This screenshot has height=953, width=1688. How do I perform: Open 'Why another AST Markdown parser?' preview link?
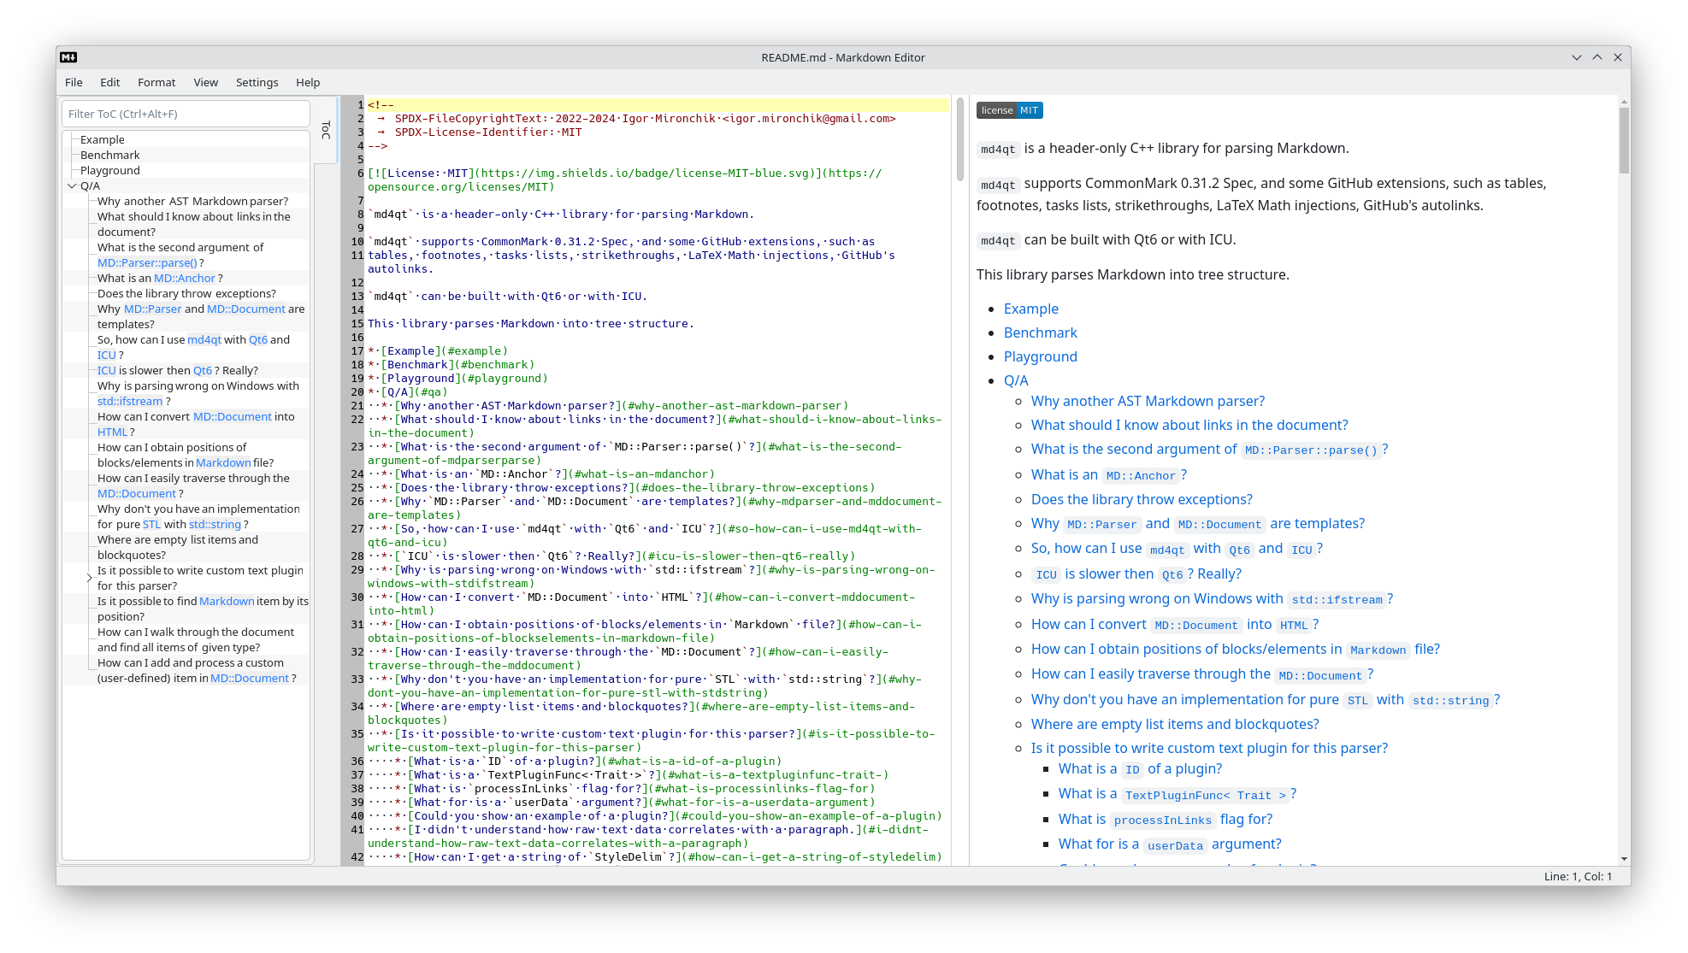(x=1148, y=401)
